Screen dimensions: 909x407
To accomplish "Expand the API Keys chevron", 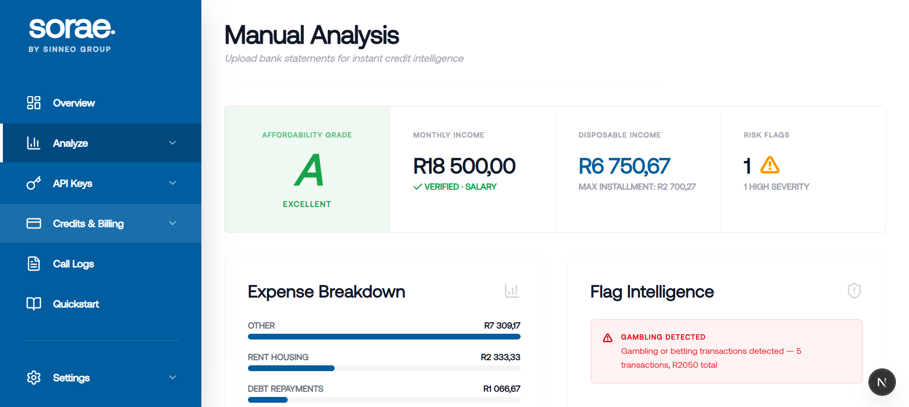I will 173,183.
